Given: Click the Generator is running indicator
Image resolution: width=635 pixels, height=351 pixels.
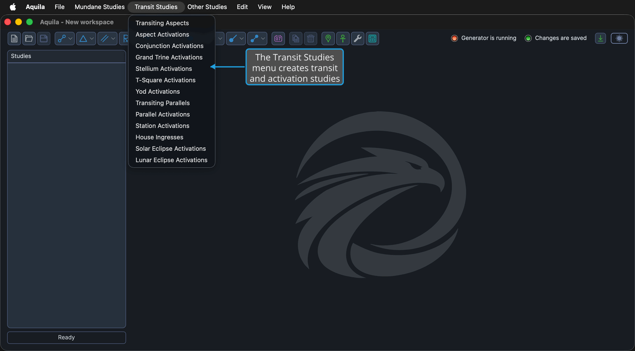Looking at the screenshot, I should pos(483,38).
